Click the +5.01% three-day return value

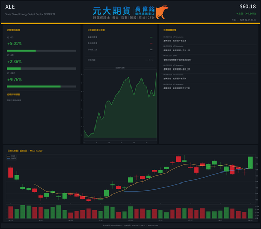(15, 43)
